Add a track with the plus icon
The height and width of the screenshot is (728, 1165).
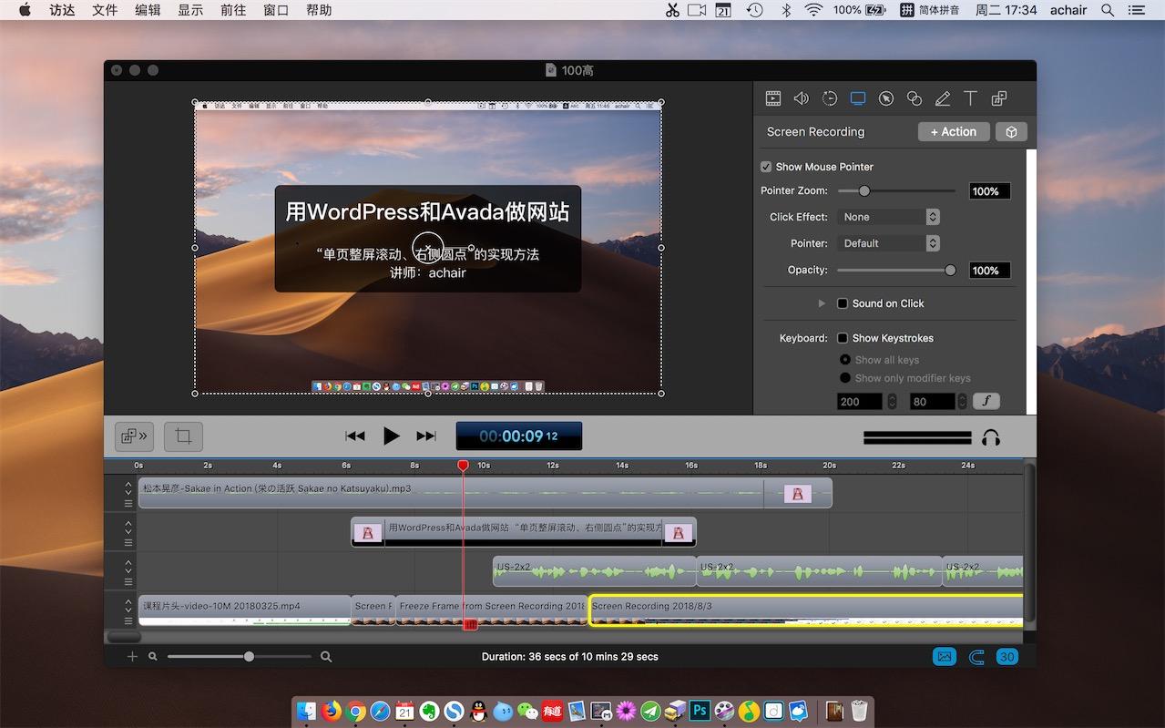132,656
